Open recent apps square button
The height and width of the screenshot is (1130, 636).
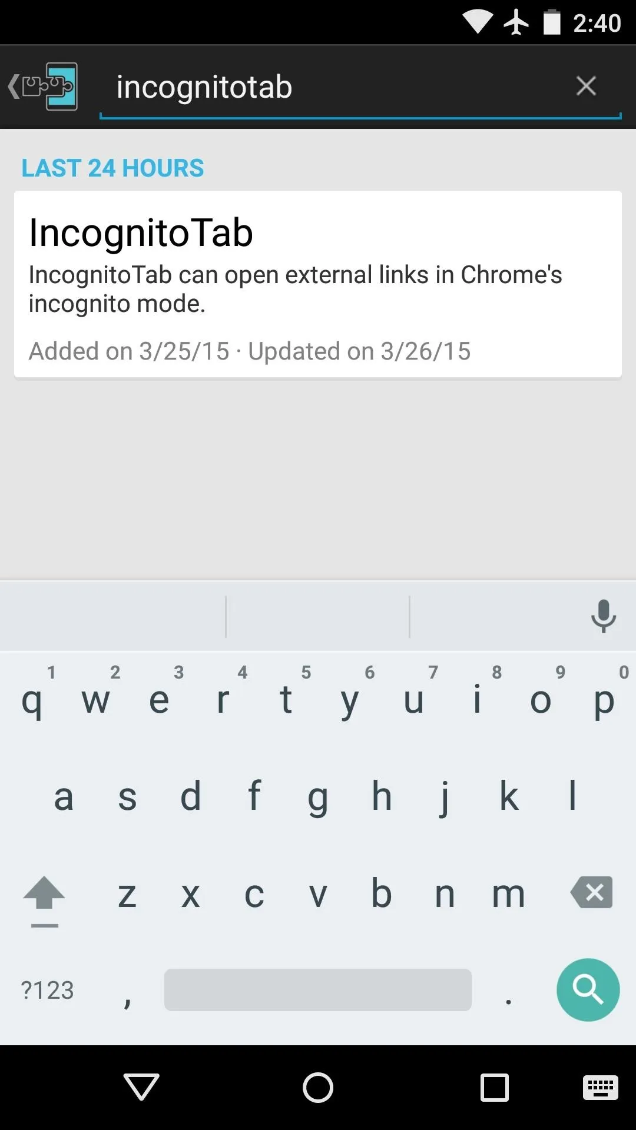pos(495,1086)
